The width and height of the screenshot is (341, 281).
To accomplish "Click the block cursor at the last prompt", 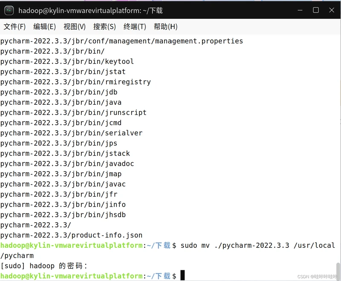I will click(182, 276).
